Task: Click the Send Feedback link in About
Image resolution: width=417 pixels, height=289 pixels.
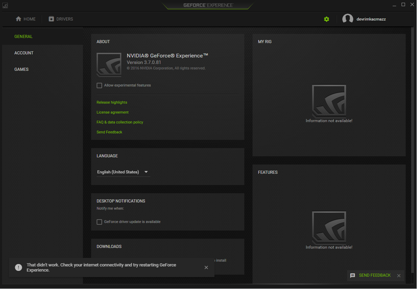Action: point(109,132)
